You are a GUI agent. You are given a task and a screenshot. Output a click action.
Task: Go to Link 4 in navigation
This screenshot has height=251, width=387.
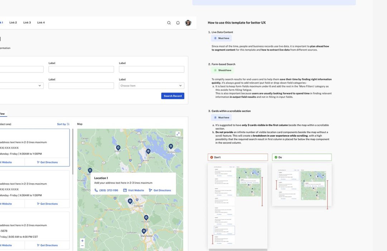pos(41,23)
